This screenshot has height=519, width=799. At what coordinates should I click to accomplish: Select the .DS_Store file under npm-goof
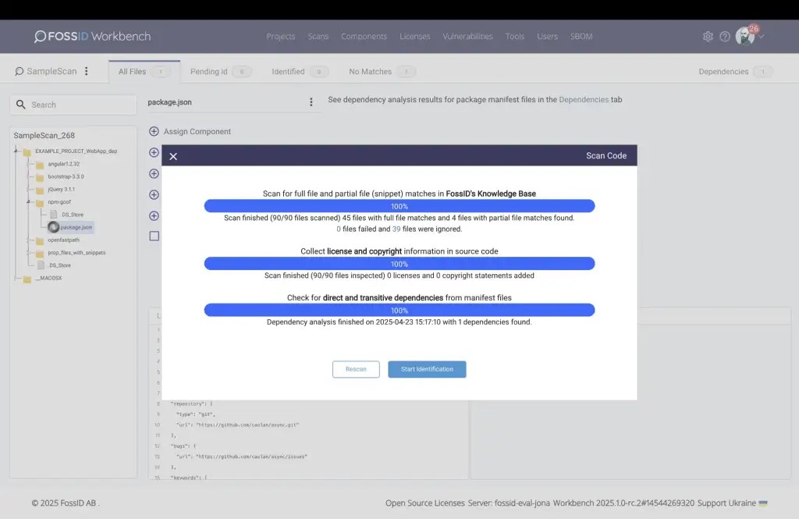[73, 215]
